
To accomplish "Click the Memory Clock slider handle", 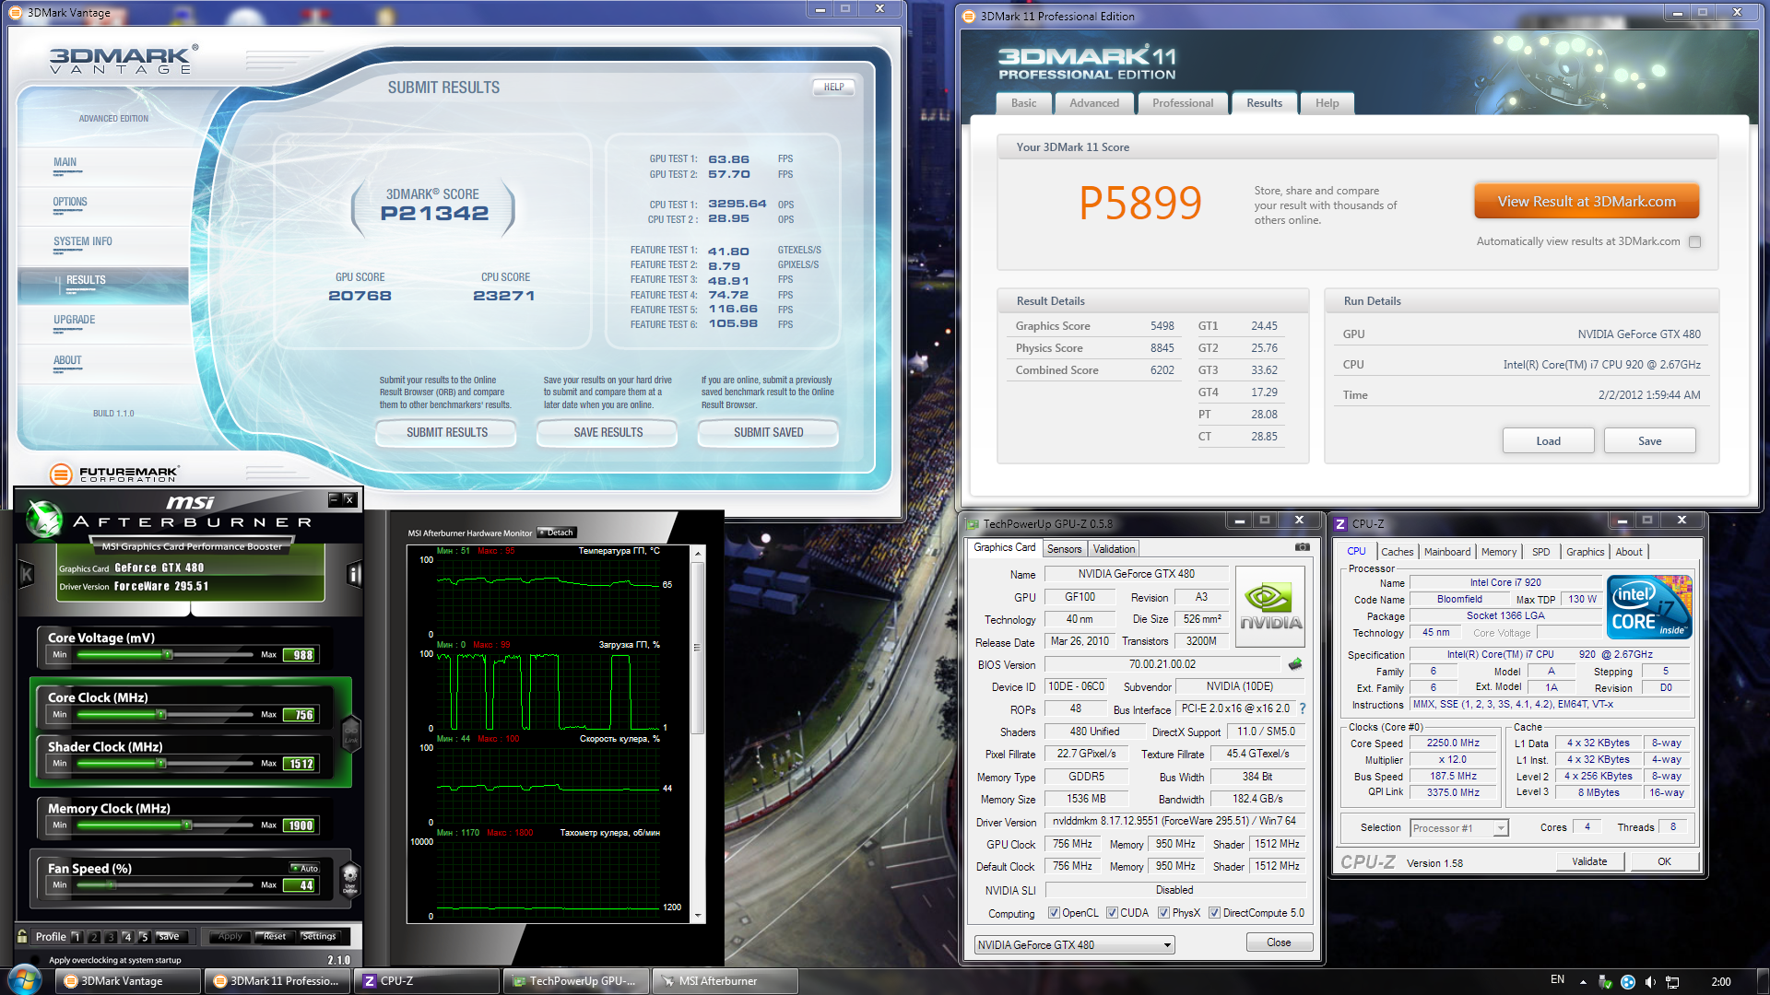I will tap(186, 825).
